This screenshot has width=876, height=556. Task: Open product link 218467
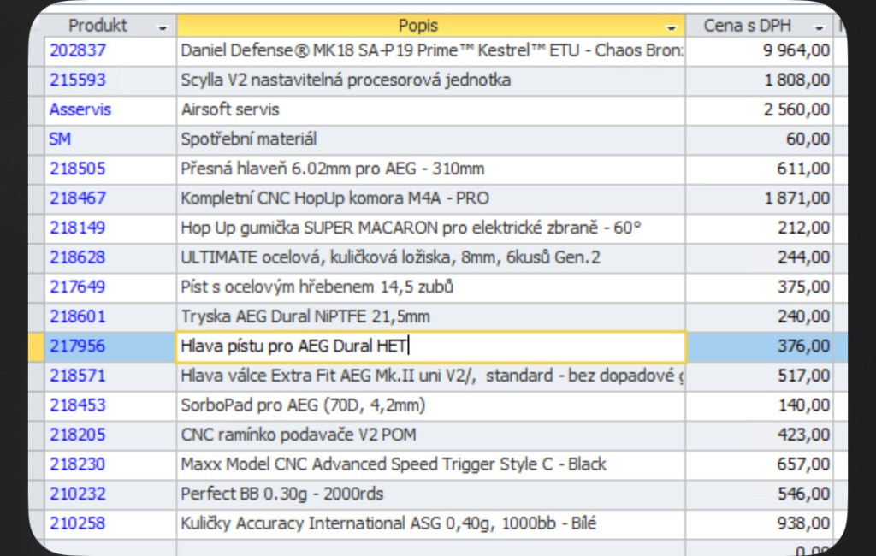coord(78,198)
